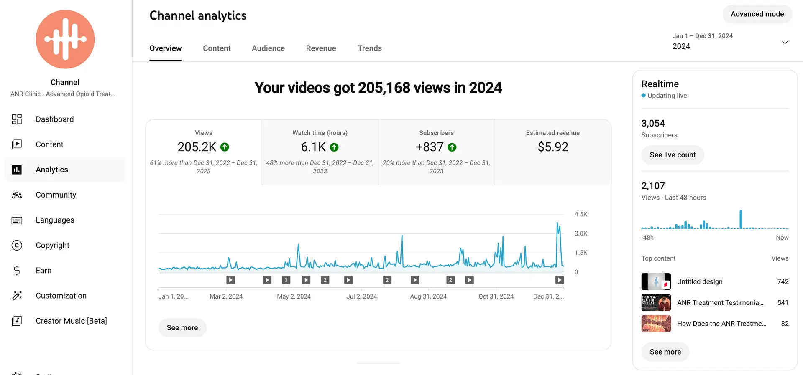Screen dimensions: 803x375
Task: Click the last video marker on the timeline
Action: (559, 280)
